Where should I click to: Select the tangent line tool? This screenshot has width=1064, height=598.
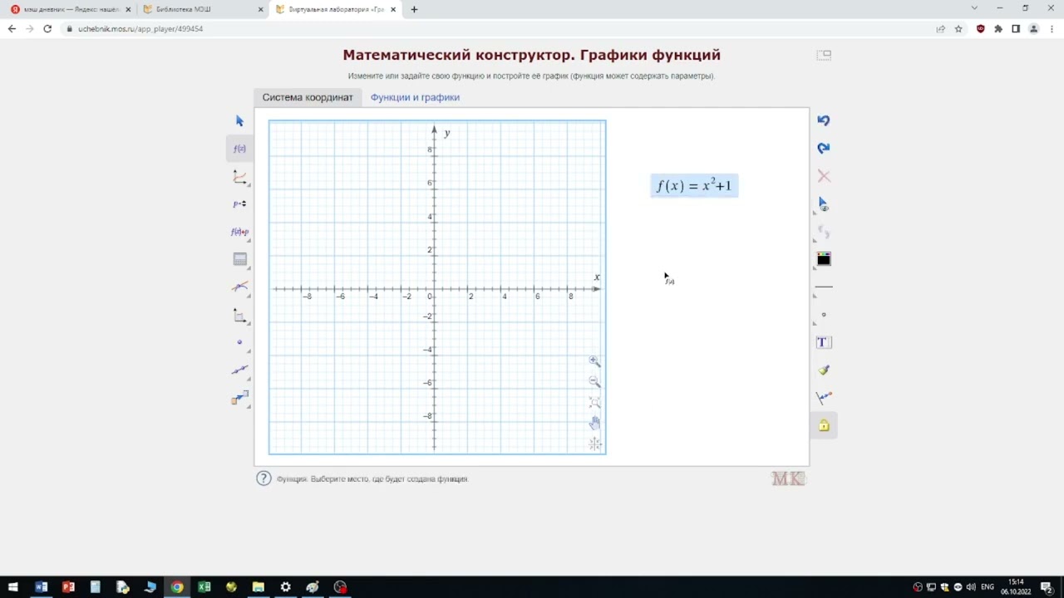pyautogui.click(x=240, y=287)
